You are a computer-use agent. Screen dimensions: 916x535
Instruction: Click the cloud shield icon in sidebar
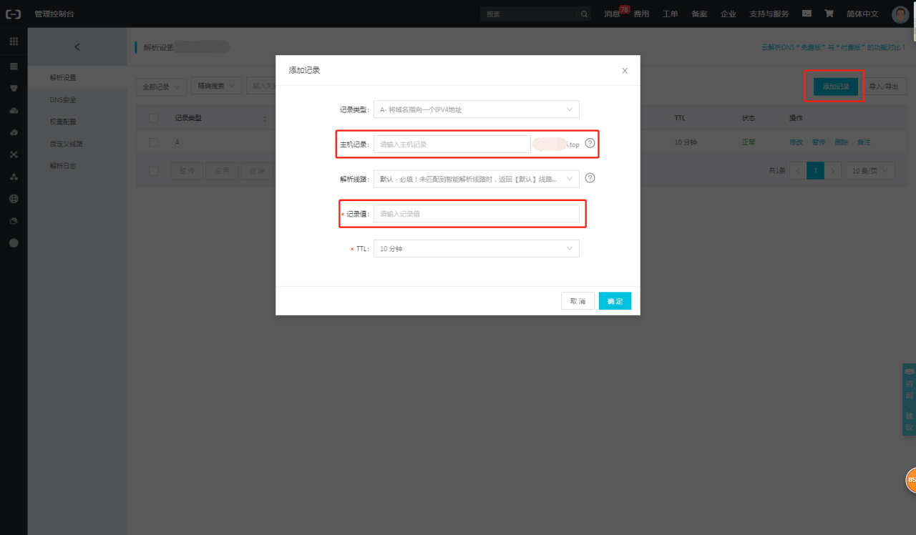coord(14,221)
